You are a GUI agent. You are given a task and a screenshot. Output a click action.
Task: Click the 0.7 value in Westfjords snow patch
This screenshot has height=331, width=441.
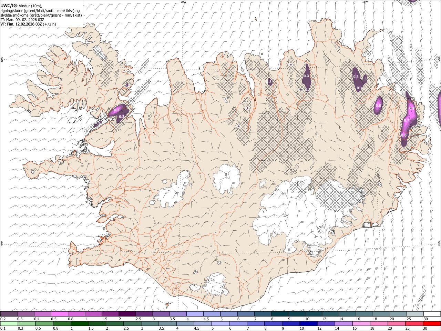tap(117, 110)
